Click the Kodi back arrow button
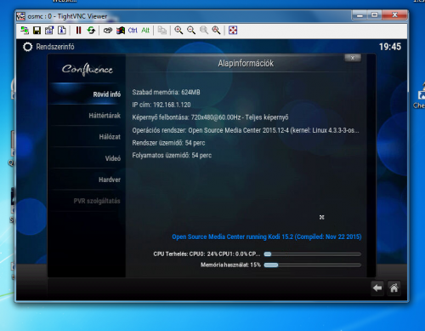The height and width of the screenshot is (331, 425). tap(377, 288)
